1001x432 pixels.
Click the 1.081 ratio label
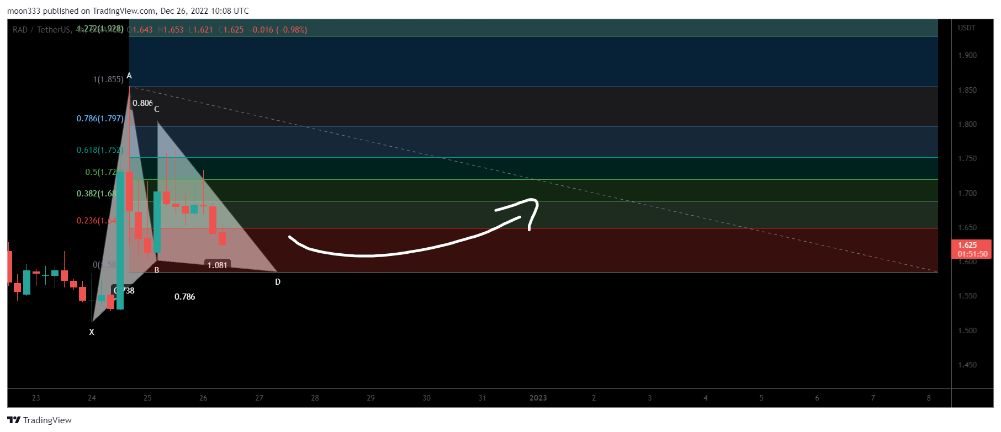point(218,265)
